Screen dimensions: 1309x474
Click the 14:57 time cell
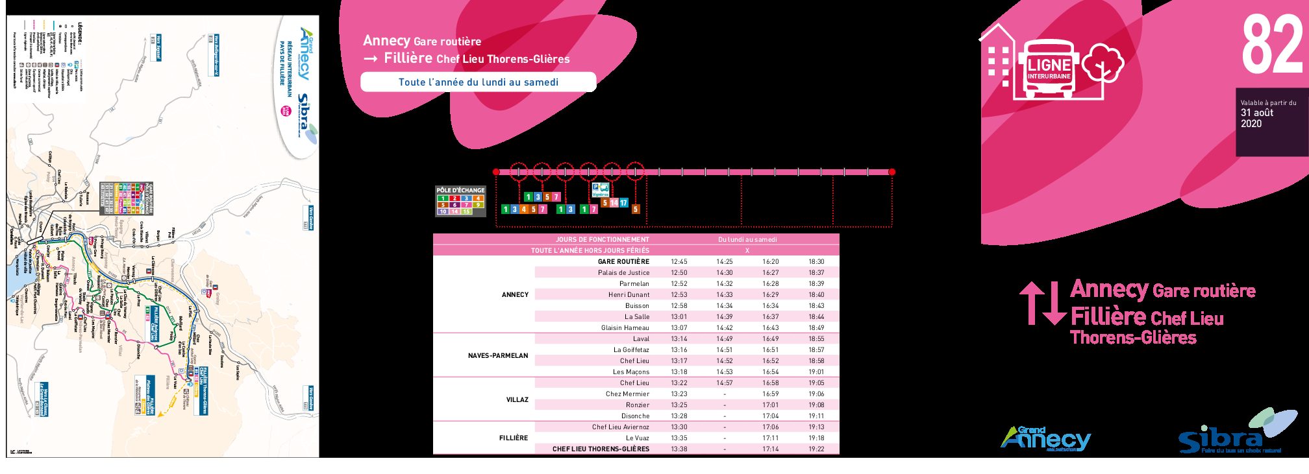click(725, 383)
